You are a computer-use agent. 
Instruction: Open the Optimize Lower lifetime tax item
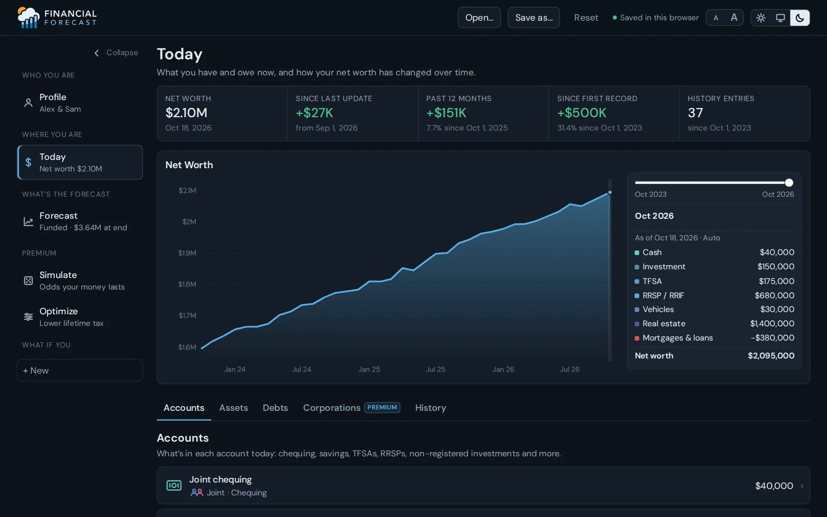[80, 317]
